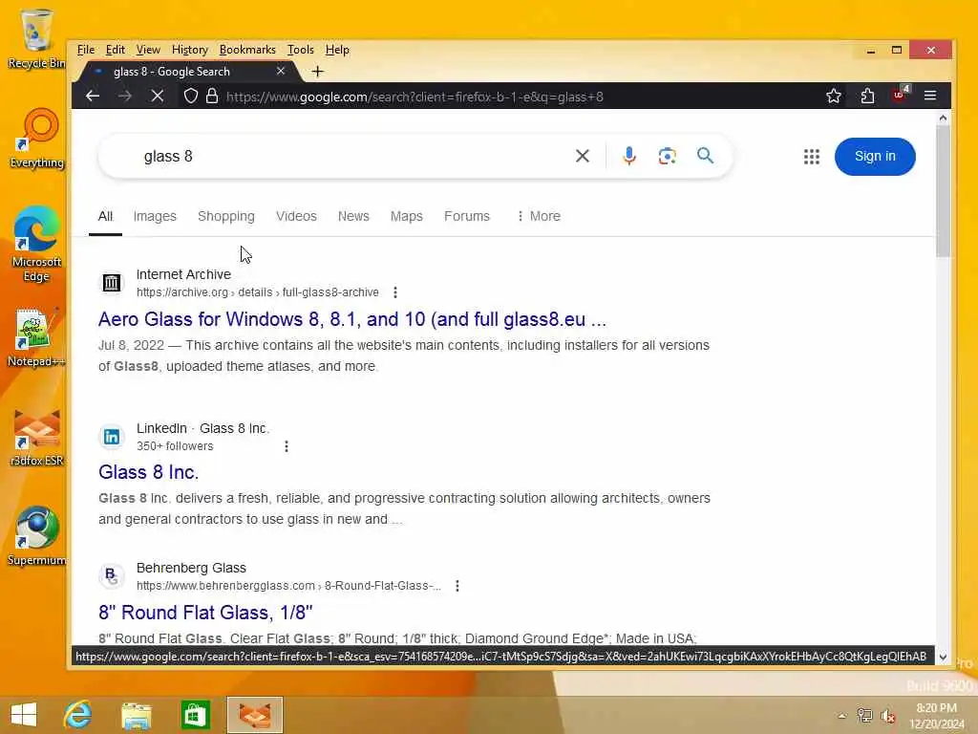Image resolution: width=978 pixels, height=734 pixels.
Task: Open the View menu
Action: tap(148, 50)
